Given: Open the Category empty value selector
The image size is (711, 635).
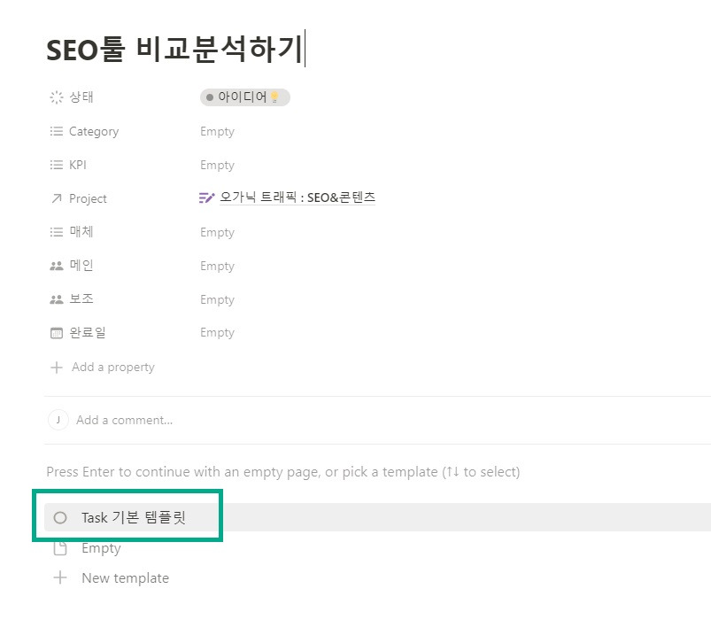Looking at the screenshot, I should click(x=217, y=131).
